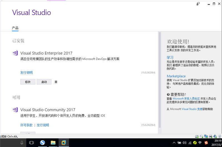This screenshot has height=147, width=222.
Task: Click the battery/power tray icon
Action: click(x=179, y=143)
